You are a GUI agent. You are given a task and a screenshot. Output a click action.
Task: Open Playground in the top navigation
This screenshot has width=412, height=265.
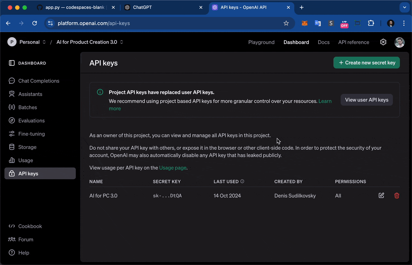pos(261,42)
